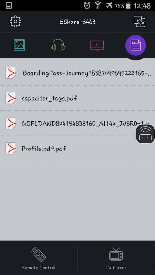The width and height of the screenshot is (155, 275).
Task: Open the BoardingPass-Journey PDF file
Action: 77,73
